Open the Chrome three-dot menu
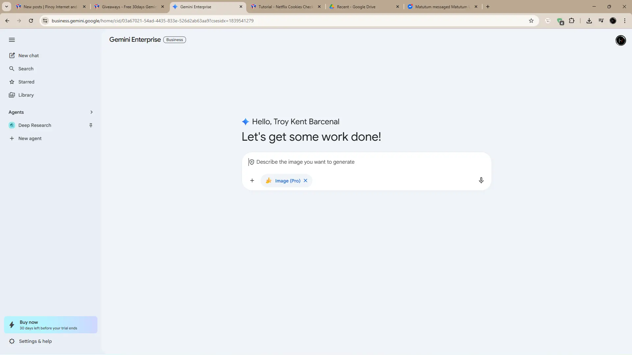 click(x=625, y=21)
